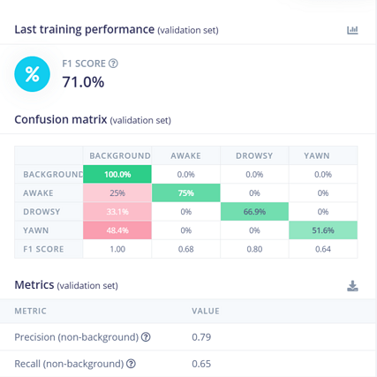The image size is (377, 377).
Task: Click the bar chart icon beside Last training performance
Action: tap(352, 30)
